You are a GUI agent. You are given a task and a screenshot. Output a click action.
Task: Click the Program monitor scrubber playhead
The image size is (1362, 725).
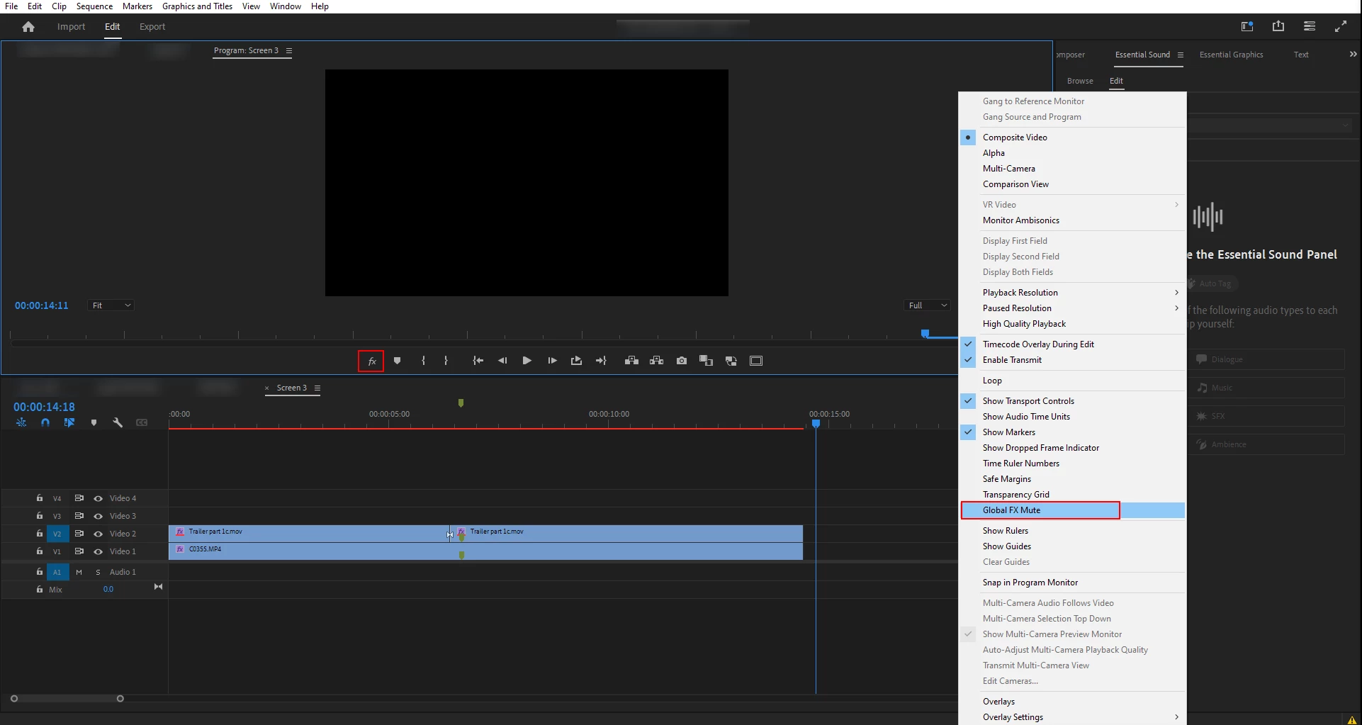(x=925, y=333)
